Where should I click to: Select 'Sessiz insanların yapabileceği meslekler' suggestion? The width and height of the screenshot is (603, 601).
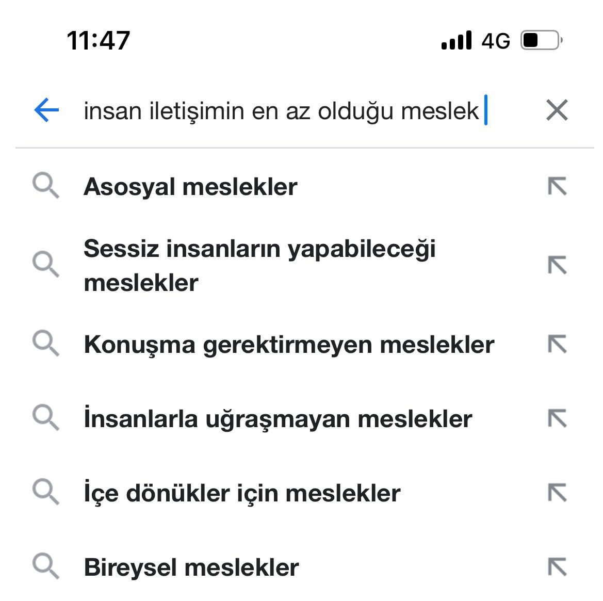(259, 265)
